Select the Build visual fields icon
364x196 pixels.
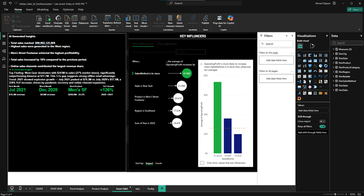(300, 46)
